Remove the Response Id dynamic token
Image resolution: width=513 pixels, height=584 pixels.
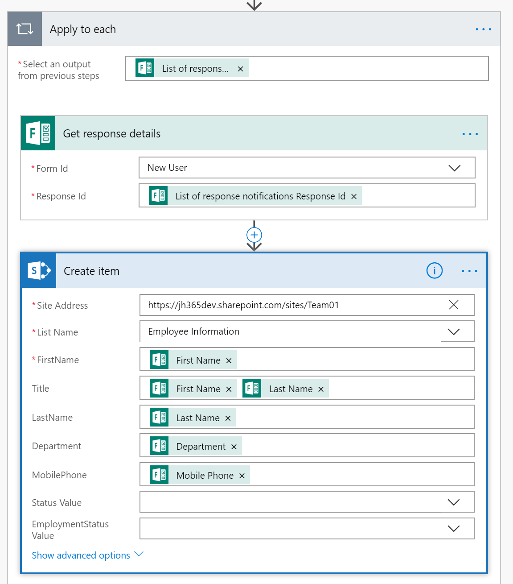coord(354,196)
